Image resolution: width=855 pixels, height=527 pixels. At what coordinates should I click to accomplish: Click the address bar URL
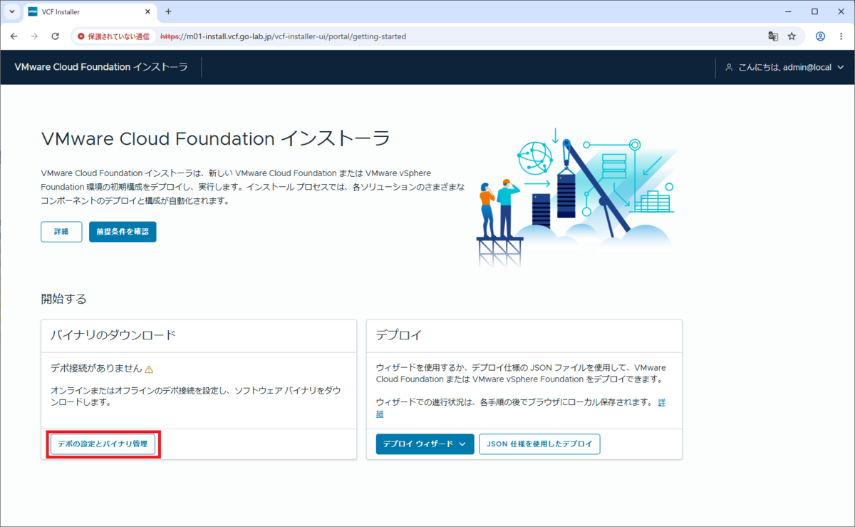pyautogui.click(x=283, y=36)
